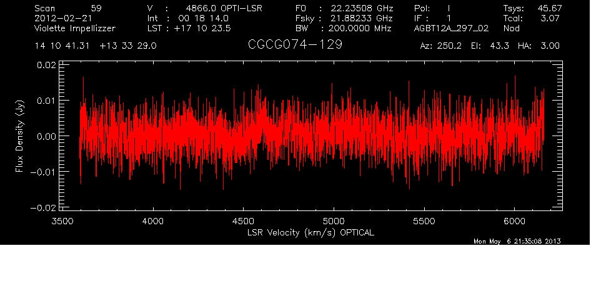Click observer name Violette Impellizzer

[x=75, y=28]
